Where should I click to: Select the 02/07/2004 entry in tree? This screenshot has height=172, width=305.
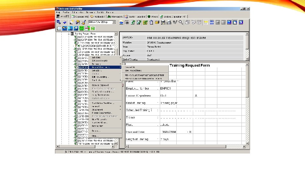(96, 40)
